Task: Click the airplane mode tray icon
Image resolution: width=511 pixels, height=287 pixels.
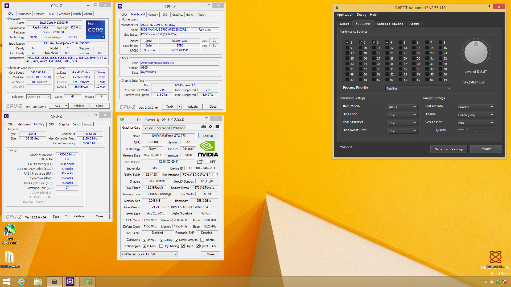Action: point(485,282)
